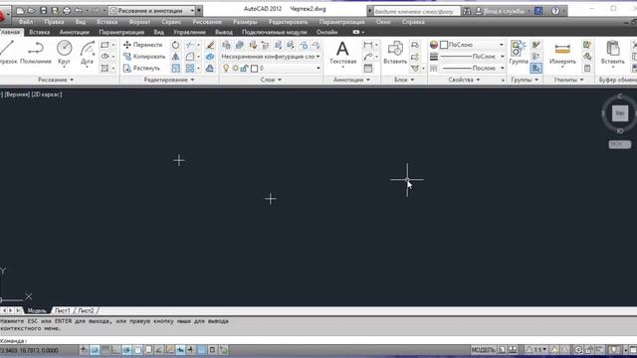Click the Offset tool icon
This screenshot has width=637, height=358.
(x=210, y=69)
